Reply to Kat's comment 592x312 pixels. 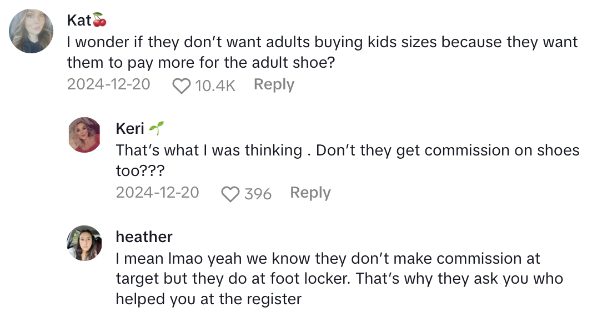[x=274, y=85]
